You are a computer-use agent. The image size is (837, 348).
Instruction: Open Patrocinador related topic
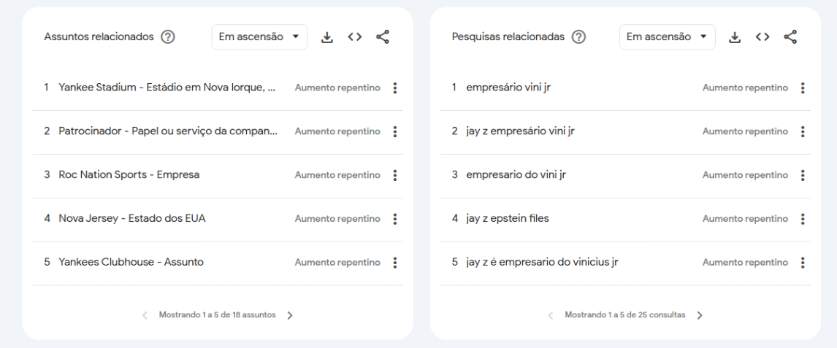pyautogui.click(x=168, y=131)
